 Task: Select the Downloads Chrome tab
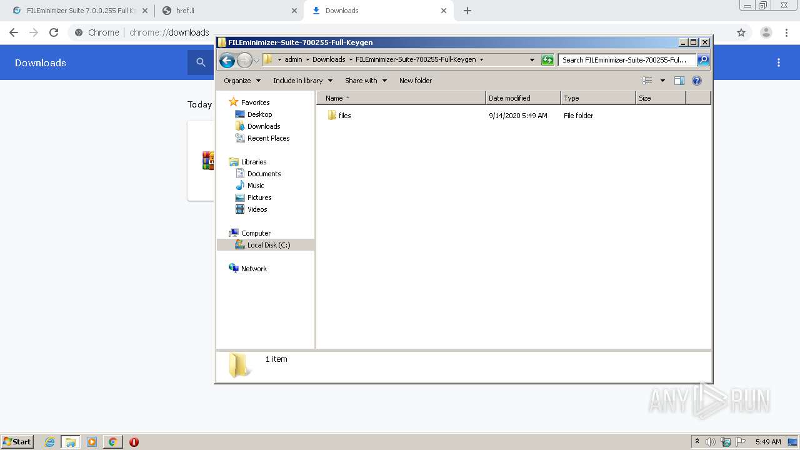click(x=378, y=11)
